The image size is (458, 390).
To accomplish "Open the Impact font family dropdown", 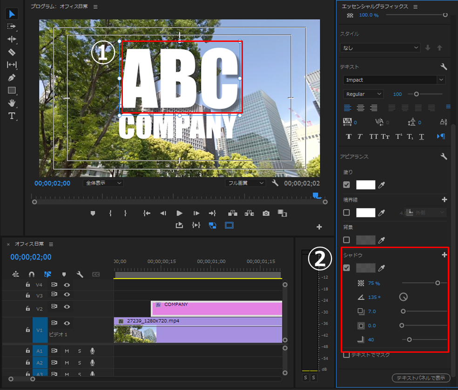I will click(x=394, y=80).
